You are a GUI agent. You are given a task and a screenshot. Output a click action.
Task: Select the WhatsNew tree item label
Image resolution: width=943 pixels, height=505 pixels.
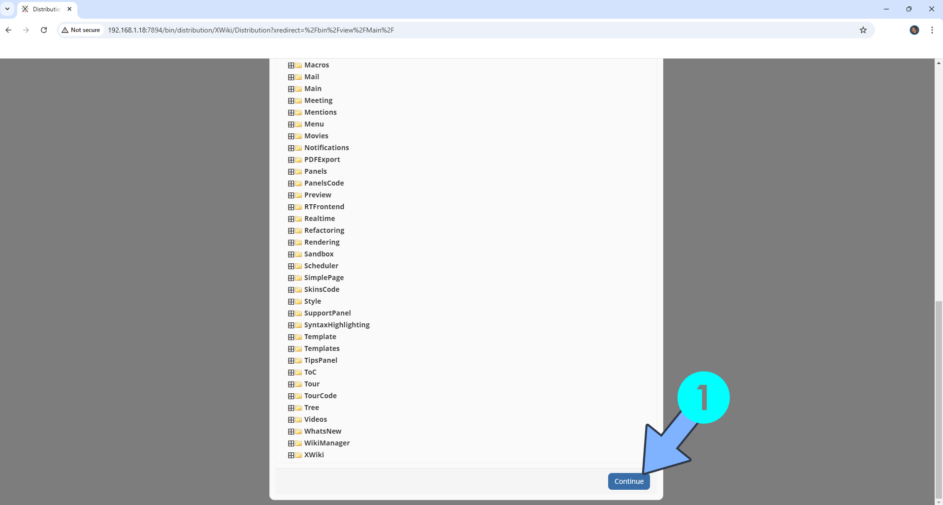pos(323,431)
